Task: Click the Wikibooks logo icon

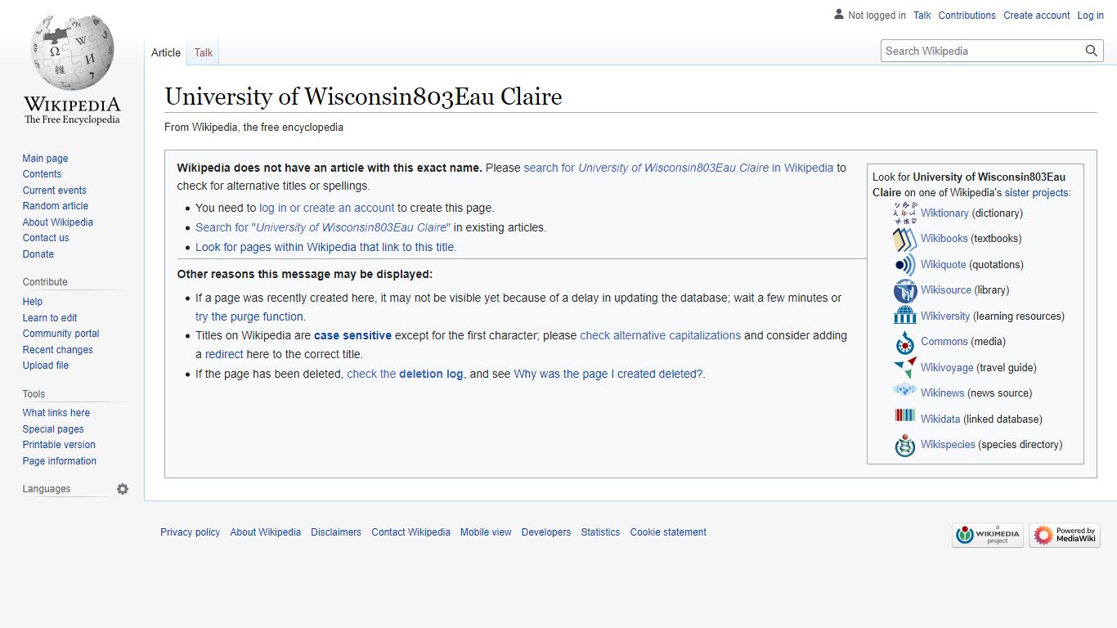Action: (905, 239)
